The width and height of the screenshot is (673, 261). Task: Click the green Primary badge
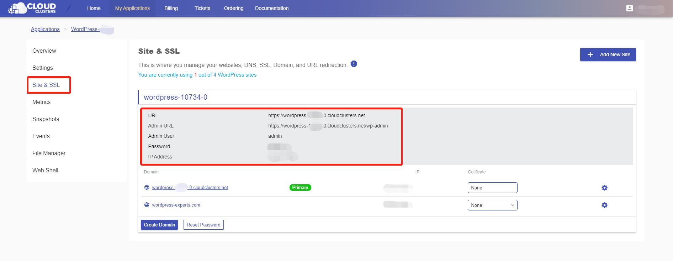click(x=300, y=187)
